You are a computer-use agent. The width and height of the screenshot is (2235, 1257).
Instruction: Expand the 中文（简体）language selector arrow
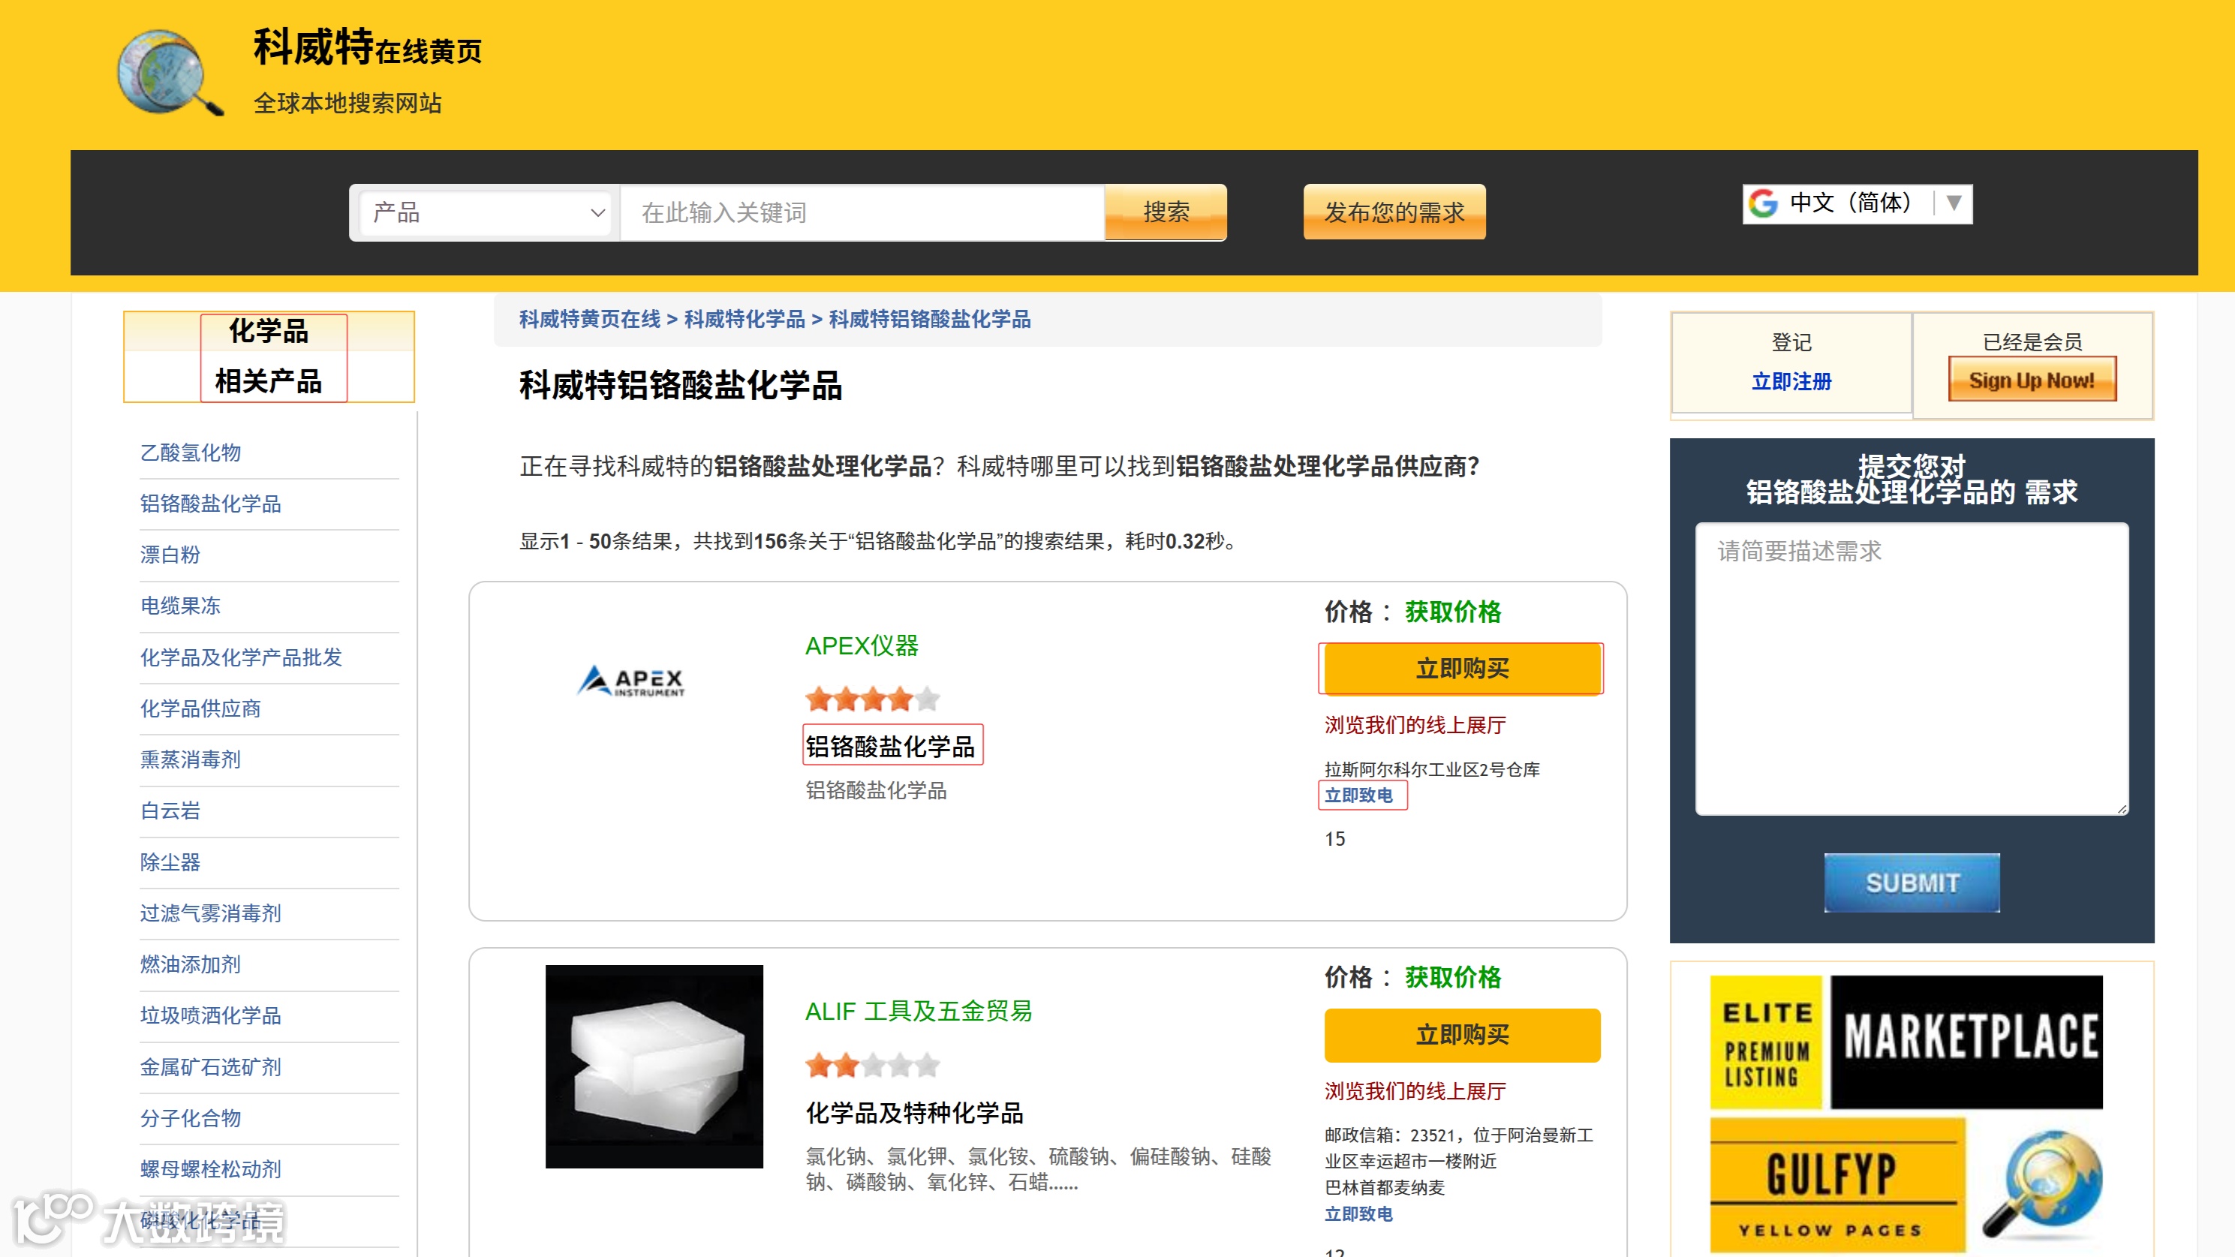[x=1954, y=203]
